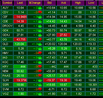
Task: Click the up arrow in VGZ row
Action: click(40, 94)
